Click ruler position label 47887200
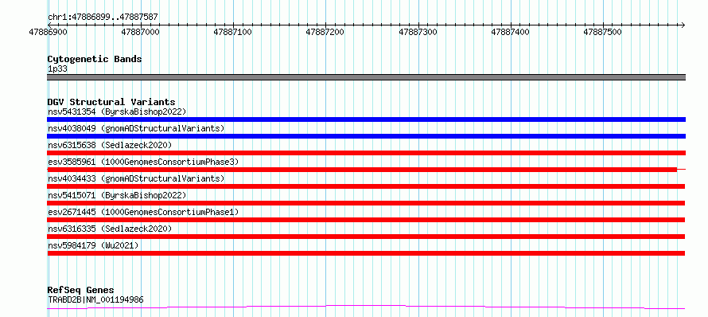The height and width of the screenshot is (317, 708). pos(325,32)
